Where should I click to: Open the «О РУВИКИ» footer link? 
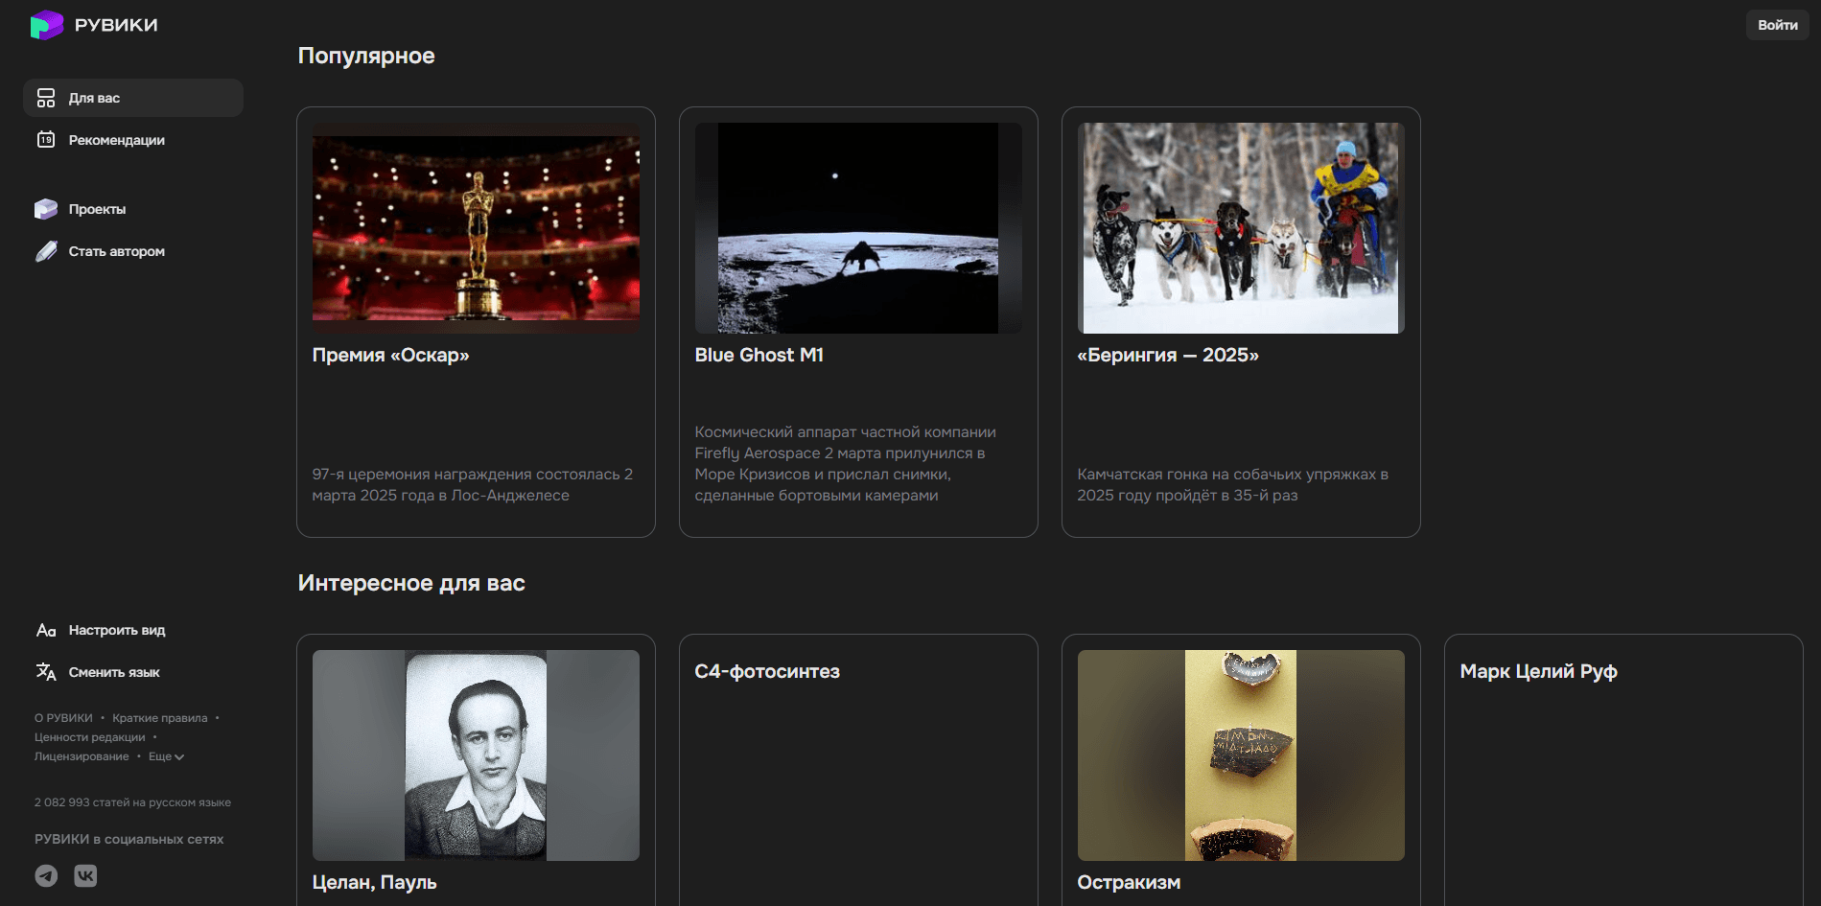point(63,718)
